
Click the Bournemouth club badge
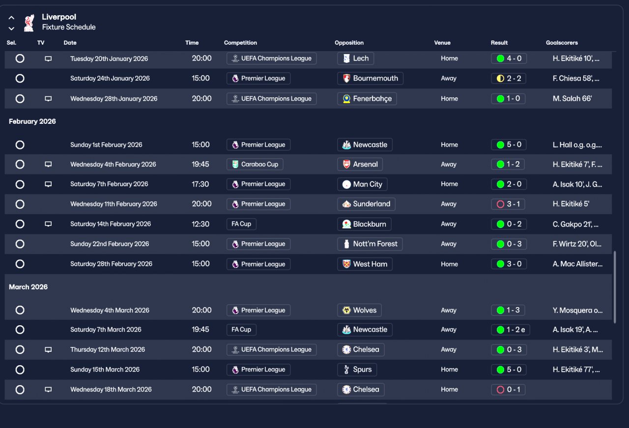click(x=346, y=79)
